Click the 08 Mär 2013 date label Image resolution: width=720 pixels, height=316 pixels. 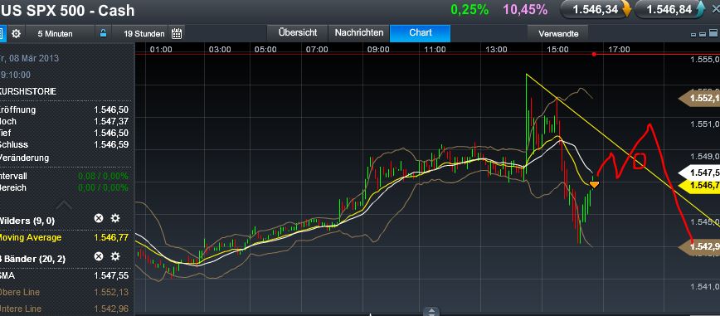(33, 58)
